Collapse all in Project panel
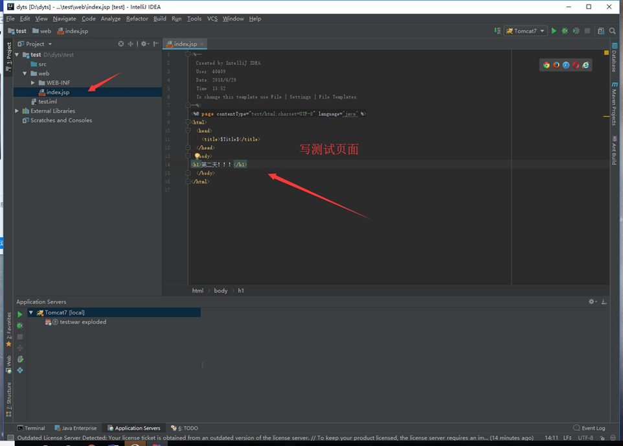The image size is (623, 446). point(130,44)
